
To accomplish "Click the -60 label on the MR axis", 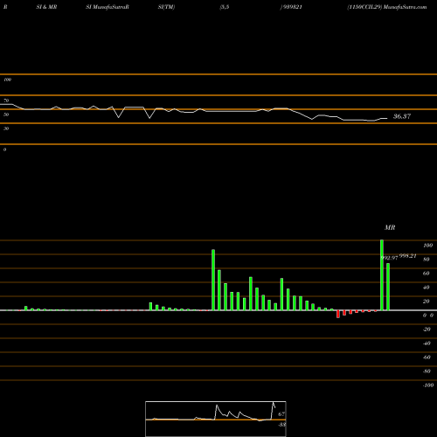I will click(427, 357).
